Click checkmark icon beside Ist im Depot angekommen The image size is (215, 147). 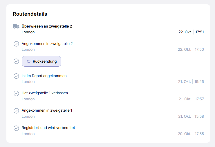coord(16,76)
